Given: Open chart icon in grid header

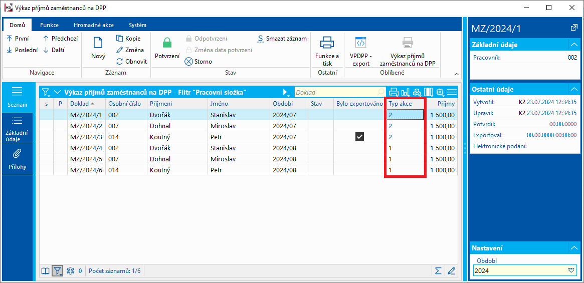Looking at the screenshot, I should (405, 92).
